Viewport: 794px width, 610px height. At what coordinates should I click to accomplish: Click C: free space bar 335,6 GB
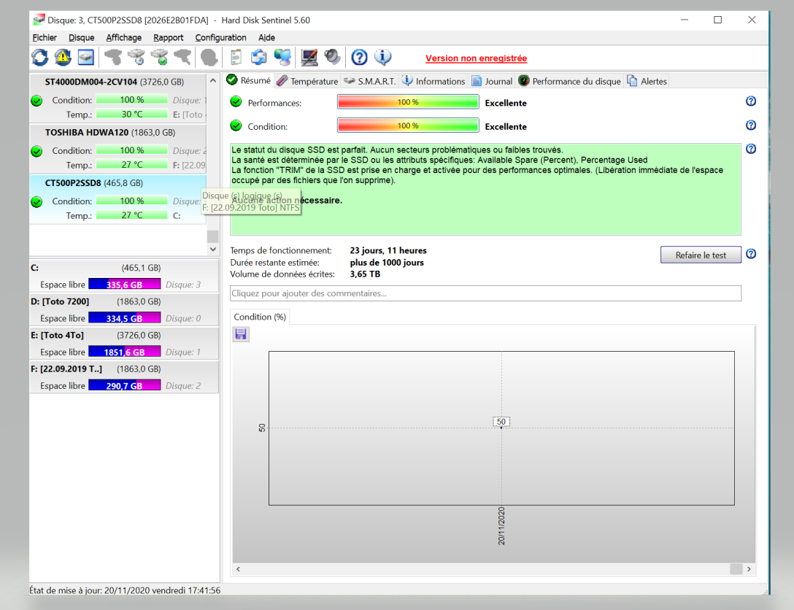coord(125,284)
